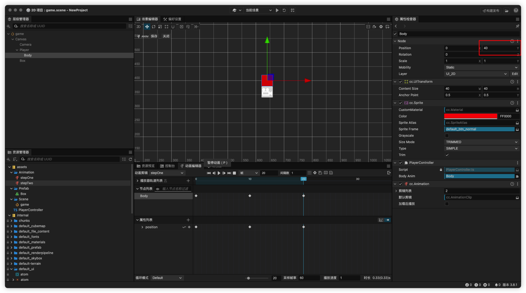Enable 加载后播放 on cc.Animation
The image size is (526, 293).
(x=447, y=204)
